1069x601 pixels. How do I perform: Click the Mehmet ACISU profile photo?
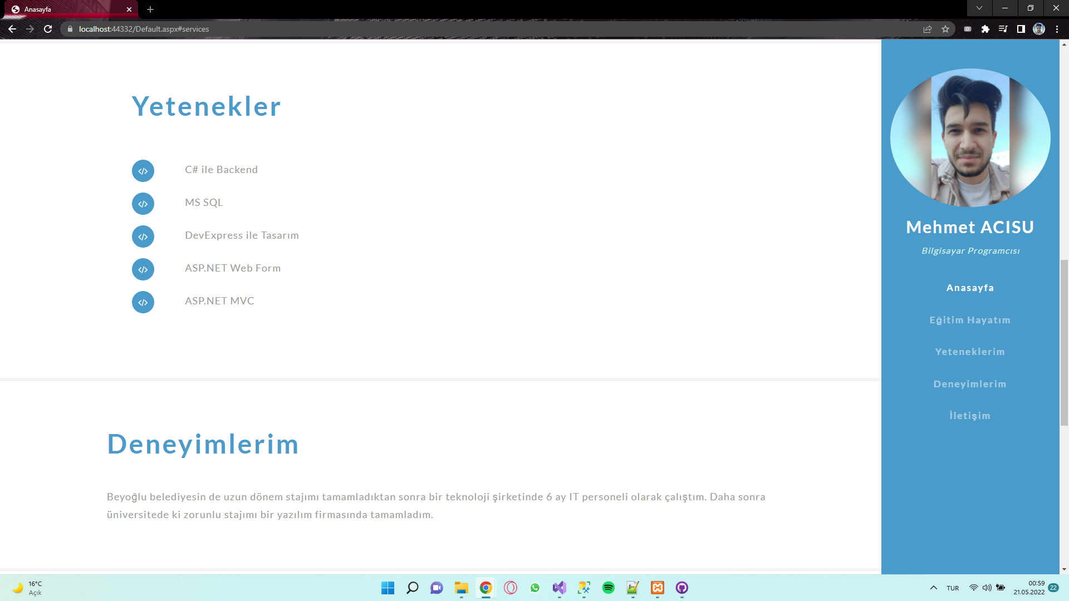click(970, 137)
